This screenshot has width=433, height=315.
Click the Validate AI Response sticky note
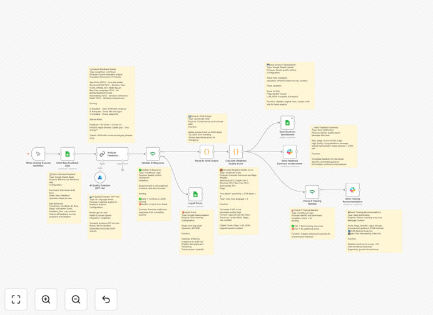[x=154, y=194]
